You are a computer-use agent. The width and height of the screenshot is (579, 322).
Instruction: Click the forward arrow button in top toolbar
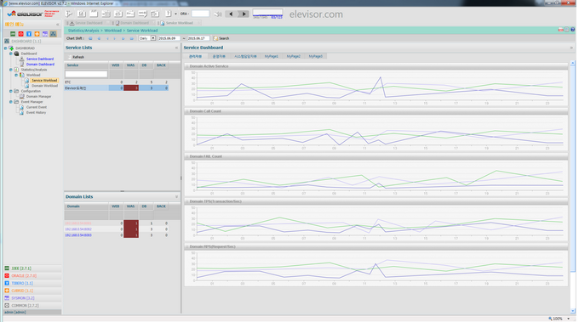pos(244,14)
